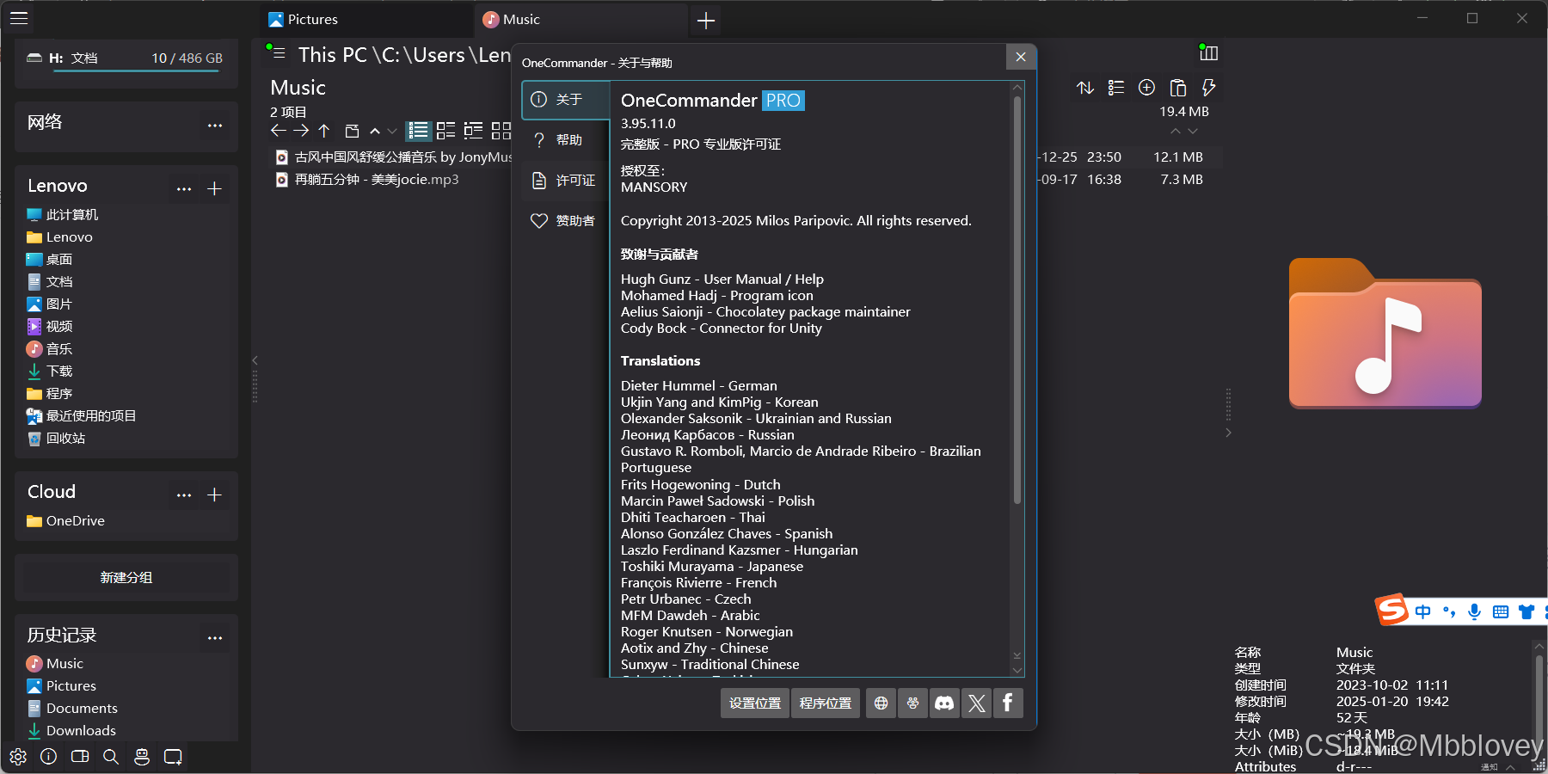Add a new tab with plus button

click(x=706, y=21)
